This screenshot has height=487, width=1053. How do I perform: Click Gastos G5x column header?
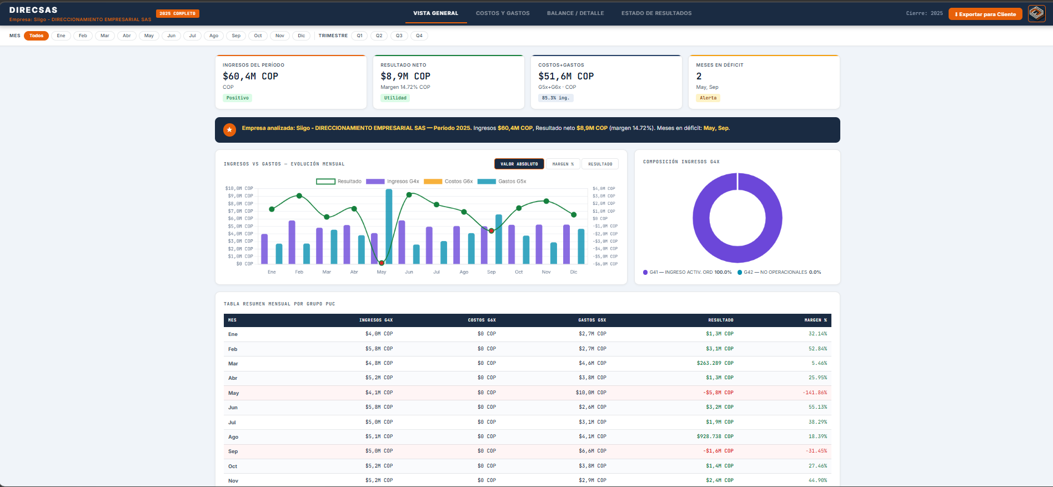point(592,320)
